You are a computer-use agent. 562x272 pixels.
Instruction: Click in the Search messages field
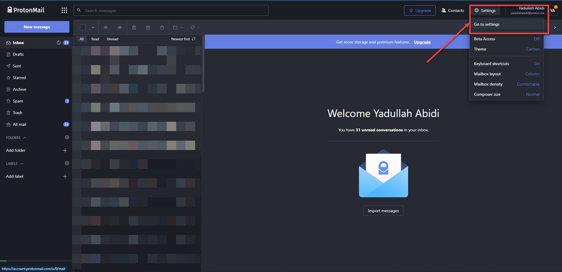click(x=171, y=11)
